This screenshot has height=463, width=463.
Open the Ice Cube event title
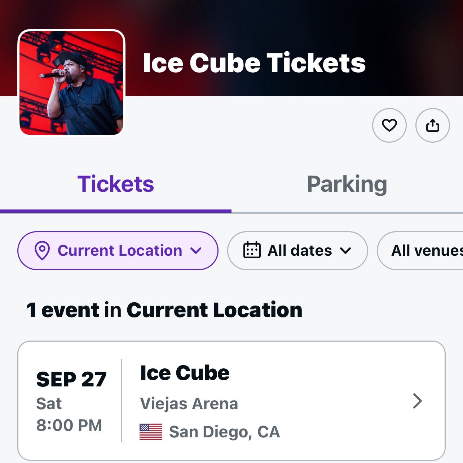pyautogui.click(x=185, y=373)
